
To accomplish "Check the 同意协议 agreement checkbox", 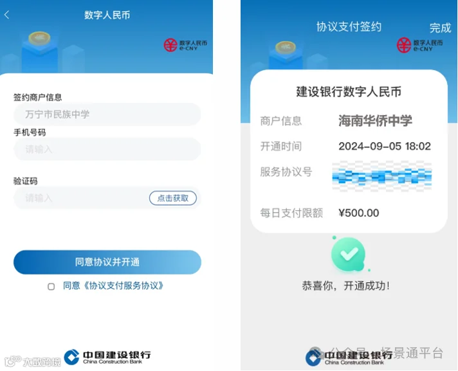I will (51, 286).
